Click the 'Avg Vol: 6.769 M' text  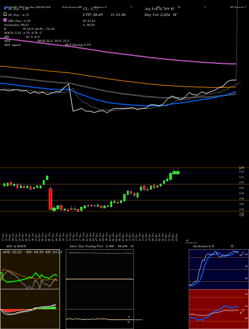point(159,9)
